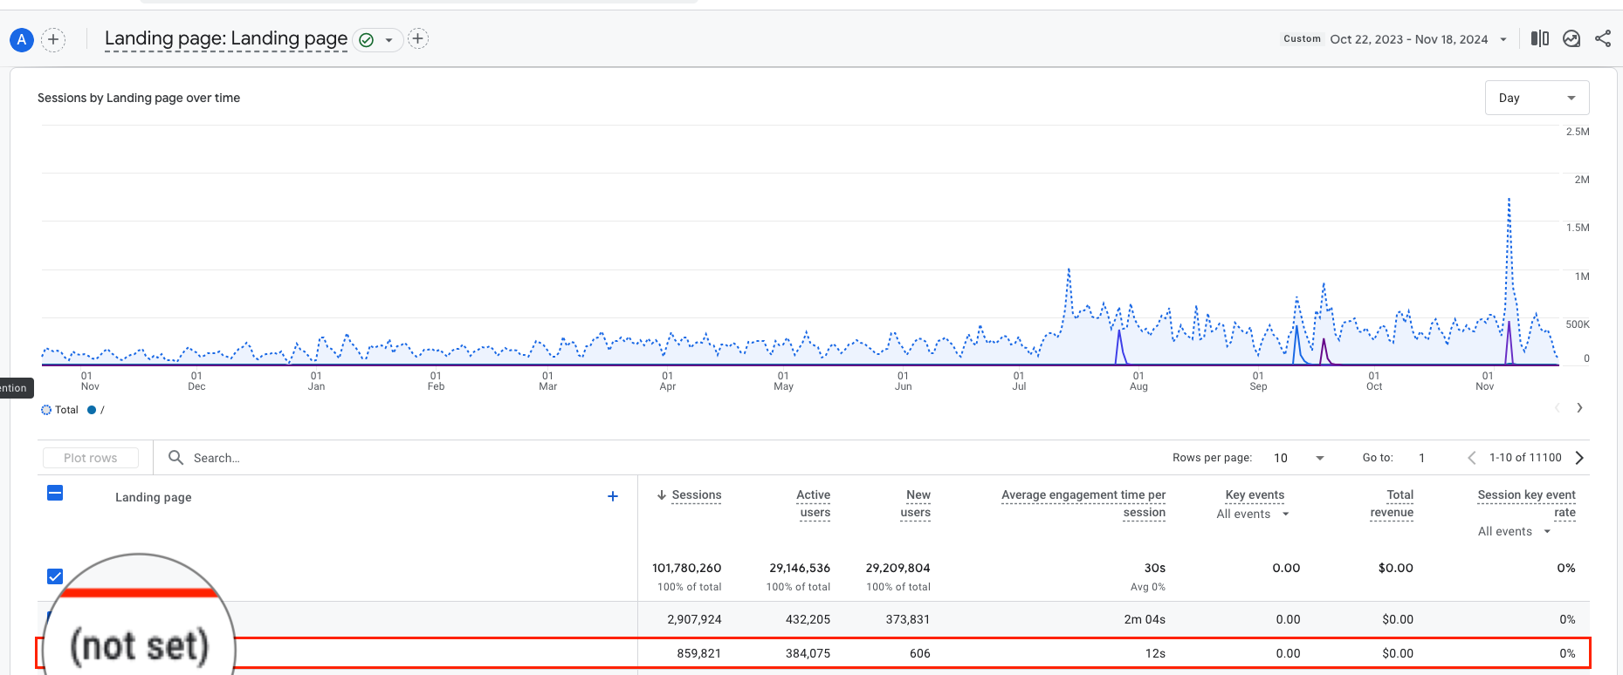1623x675 pixels.
Task: Click the Plot rows button
Action: click(x=90, y=458)
